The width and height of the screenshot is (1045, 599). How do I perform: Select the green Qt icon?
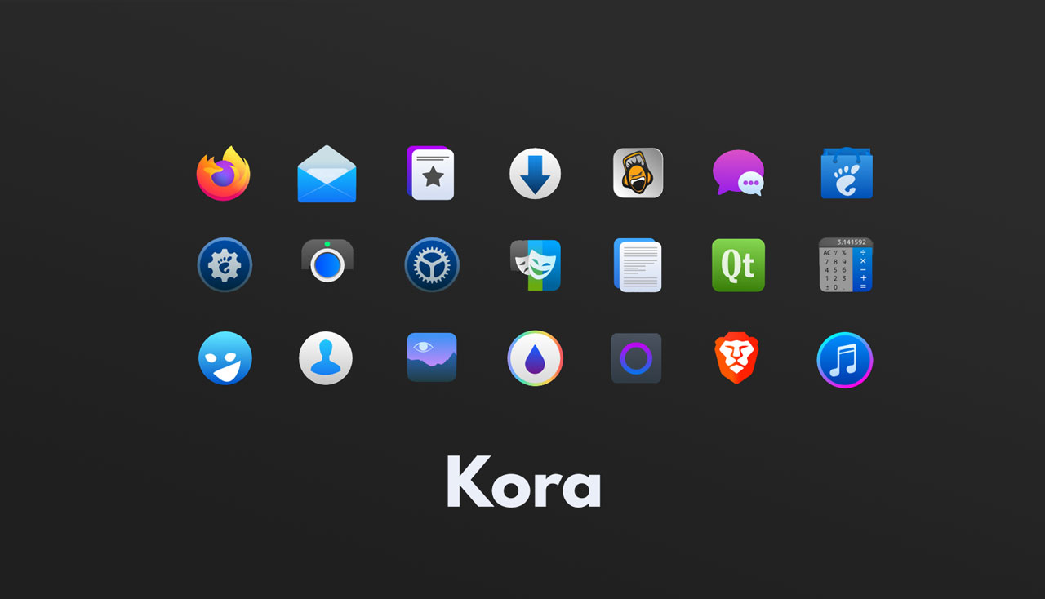tap(738, 265)
